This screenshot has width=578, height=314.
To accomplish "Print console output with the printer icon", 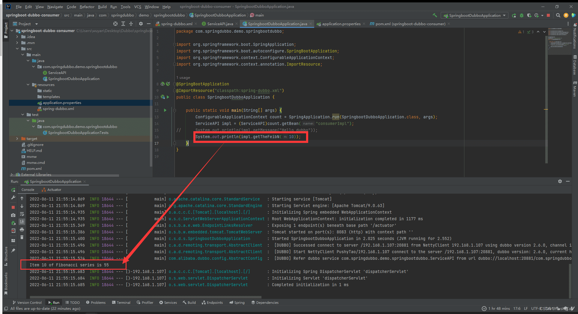I will tap(22, 230).
